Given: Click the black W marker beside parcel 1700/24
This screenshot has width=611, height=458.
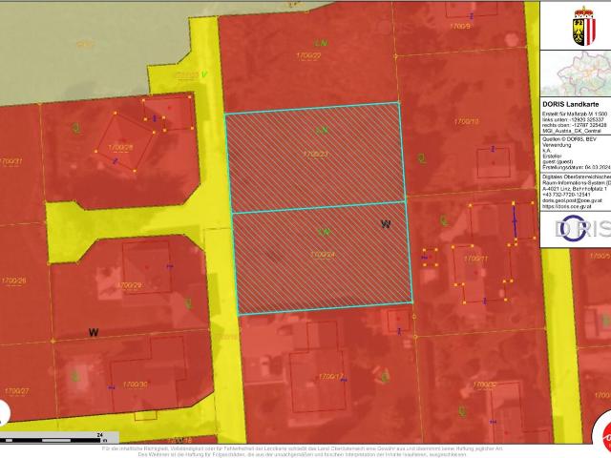Looking at the screenshot, I should [386, 224].
